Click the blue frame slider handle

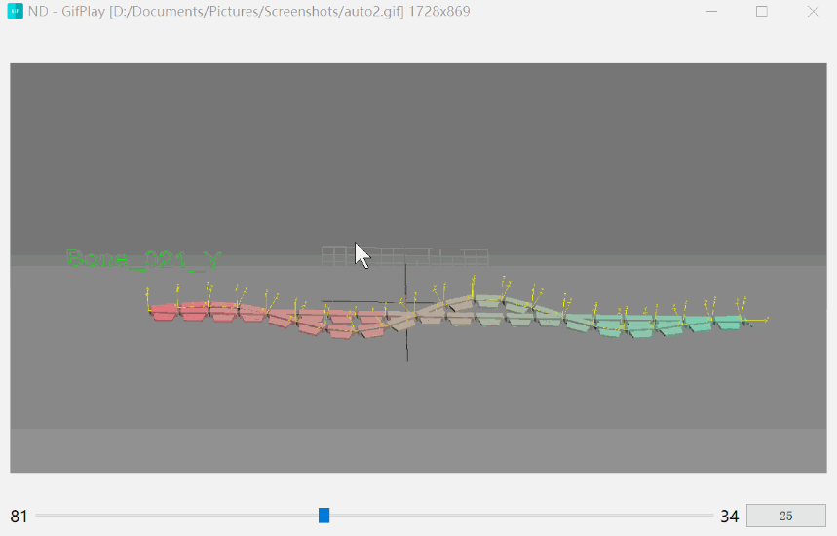tap(324, 516)
